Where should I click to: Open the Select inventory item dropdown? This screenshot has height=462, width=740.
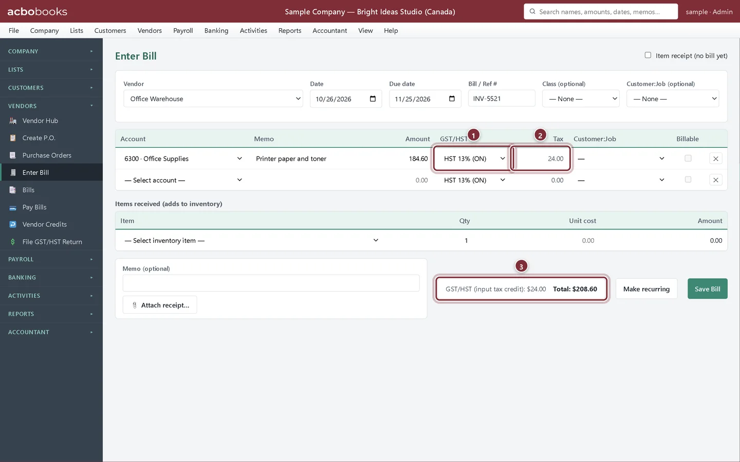[x=251, y=240]
